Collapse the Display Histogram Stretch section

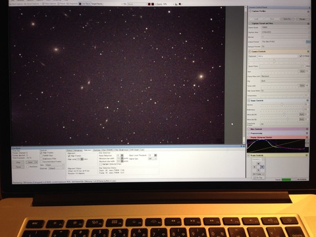pos(249,137)
